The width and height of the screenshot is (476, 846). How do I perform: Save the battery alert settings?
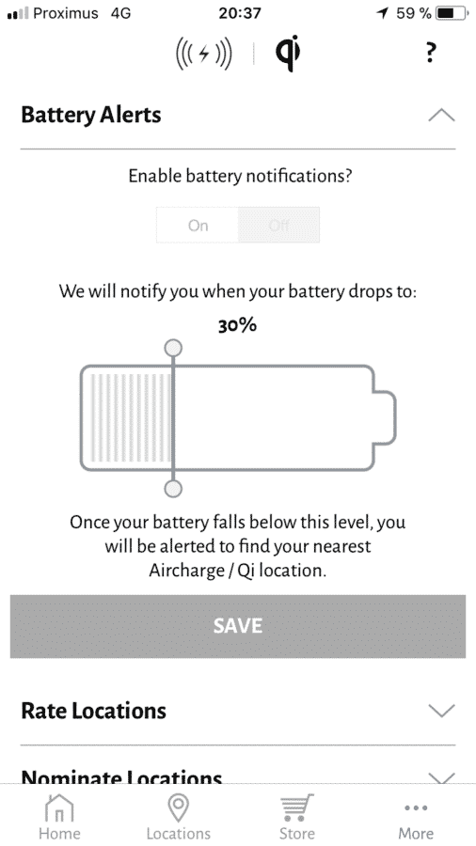click(238, 626)
